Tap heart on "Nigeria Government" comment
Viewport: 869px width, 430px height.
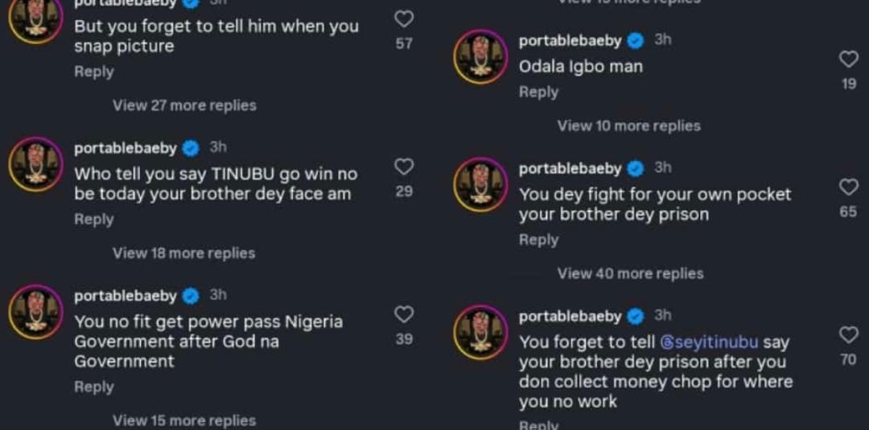tap(404, 314)
